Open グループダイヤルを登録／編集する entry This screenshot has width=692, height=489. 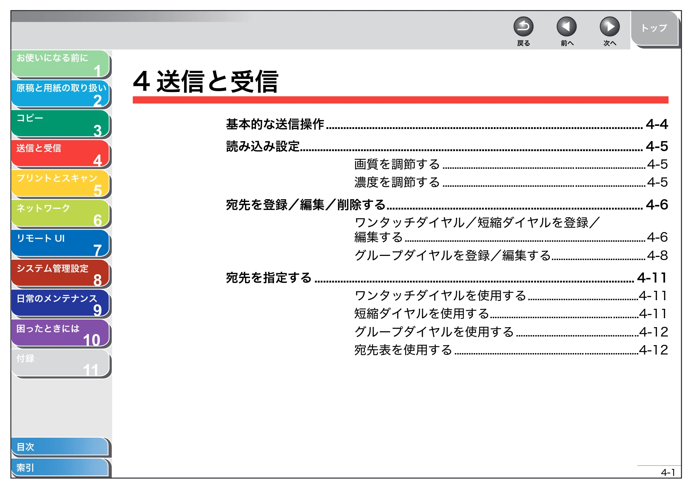511,256
